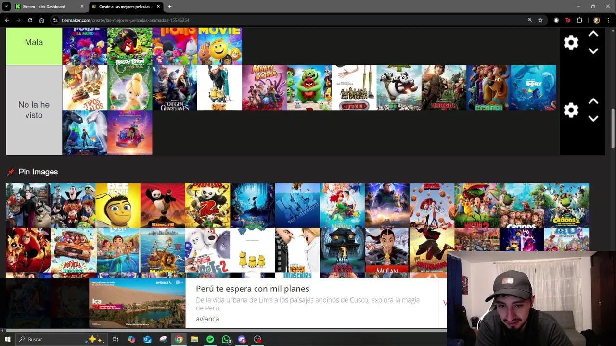
Task: Open Chrome three-dot menu
Action: click(x=609, y=20)
